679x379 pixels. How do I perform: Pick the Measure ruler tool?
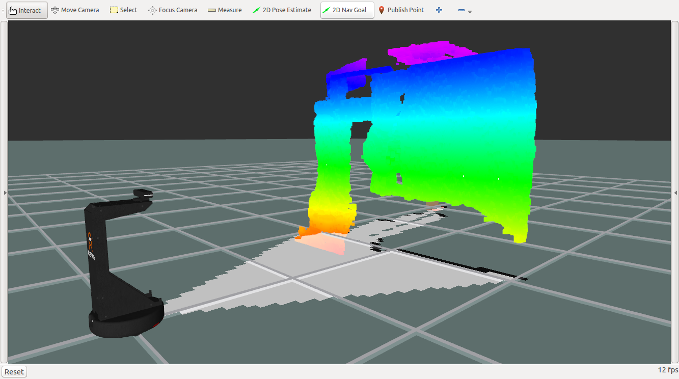pos(225,10)
